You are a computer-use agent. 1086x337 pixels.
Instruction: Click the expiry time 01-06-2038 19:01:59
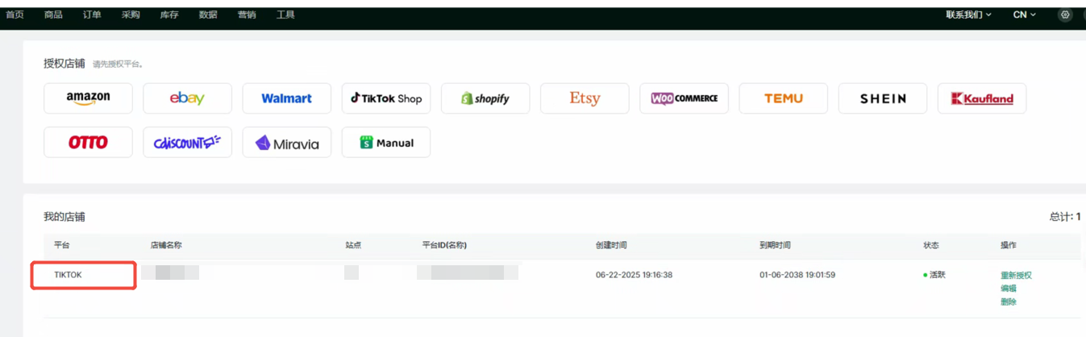797,275
